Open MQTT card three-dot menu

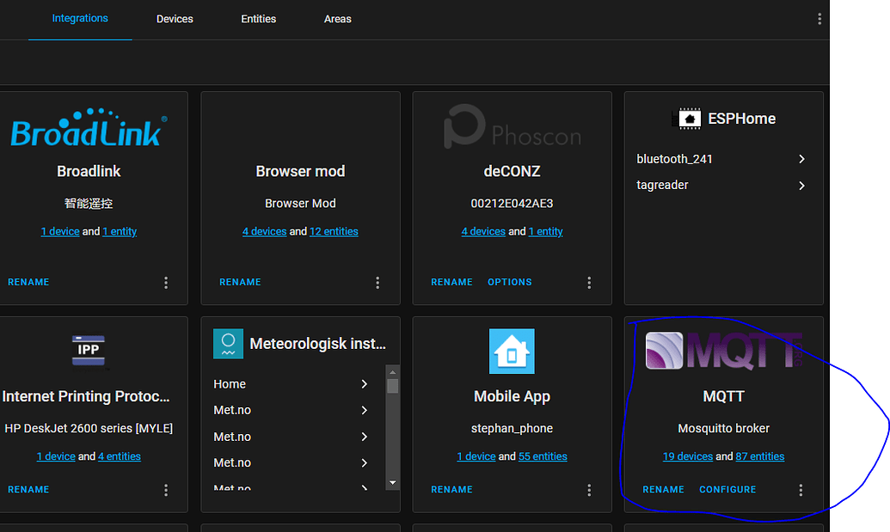[x=801, y=490]
